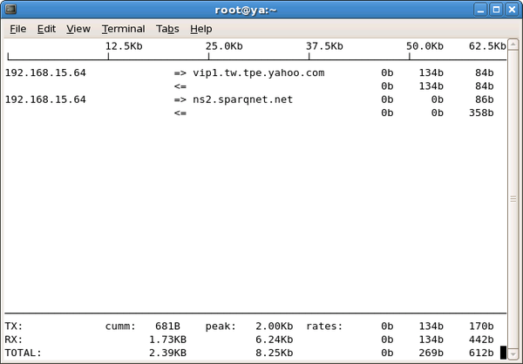Click the scrollbar down arrow
Image resolution: width=523 pixels, height=364 pixels.
513,354
